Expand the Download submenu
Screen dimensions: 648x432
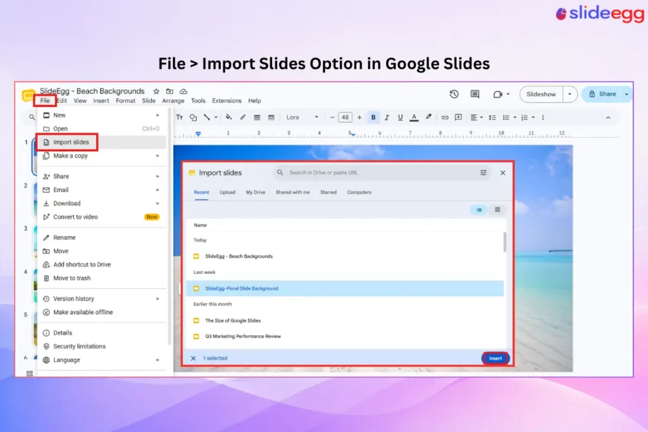[x=102, y=203]
